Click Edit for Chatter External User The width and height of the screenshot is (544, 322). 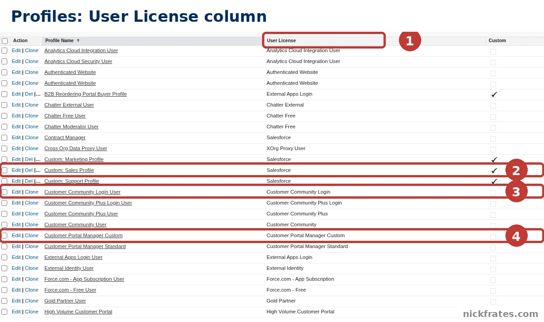pyautogui.click(x=16, y=105)
